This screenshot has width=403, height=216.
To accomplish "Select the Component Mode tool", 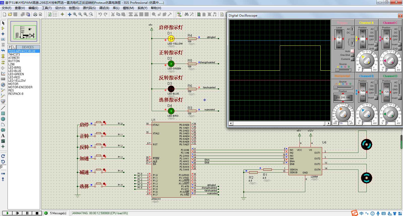I will pos(3,28).
